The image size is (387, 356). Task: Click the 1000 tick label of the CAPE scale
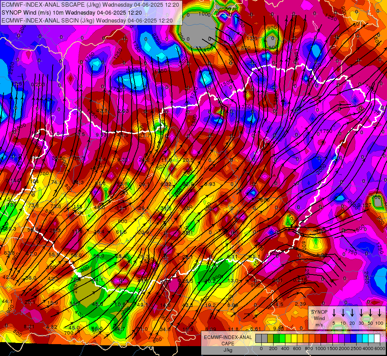point(321,348)
